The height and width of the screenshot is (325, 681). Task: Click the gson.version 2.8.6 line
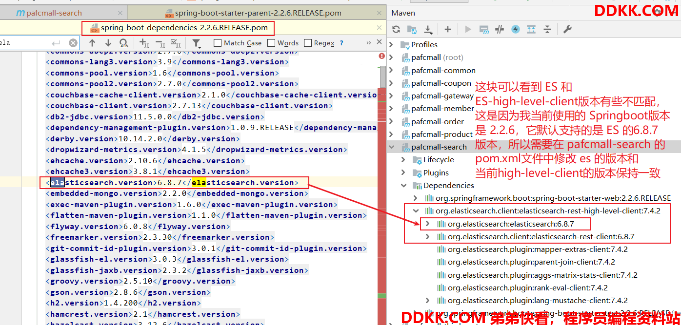[128, 292]
